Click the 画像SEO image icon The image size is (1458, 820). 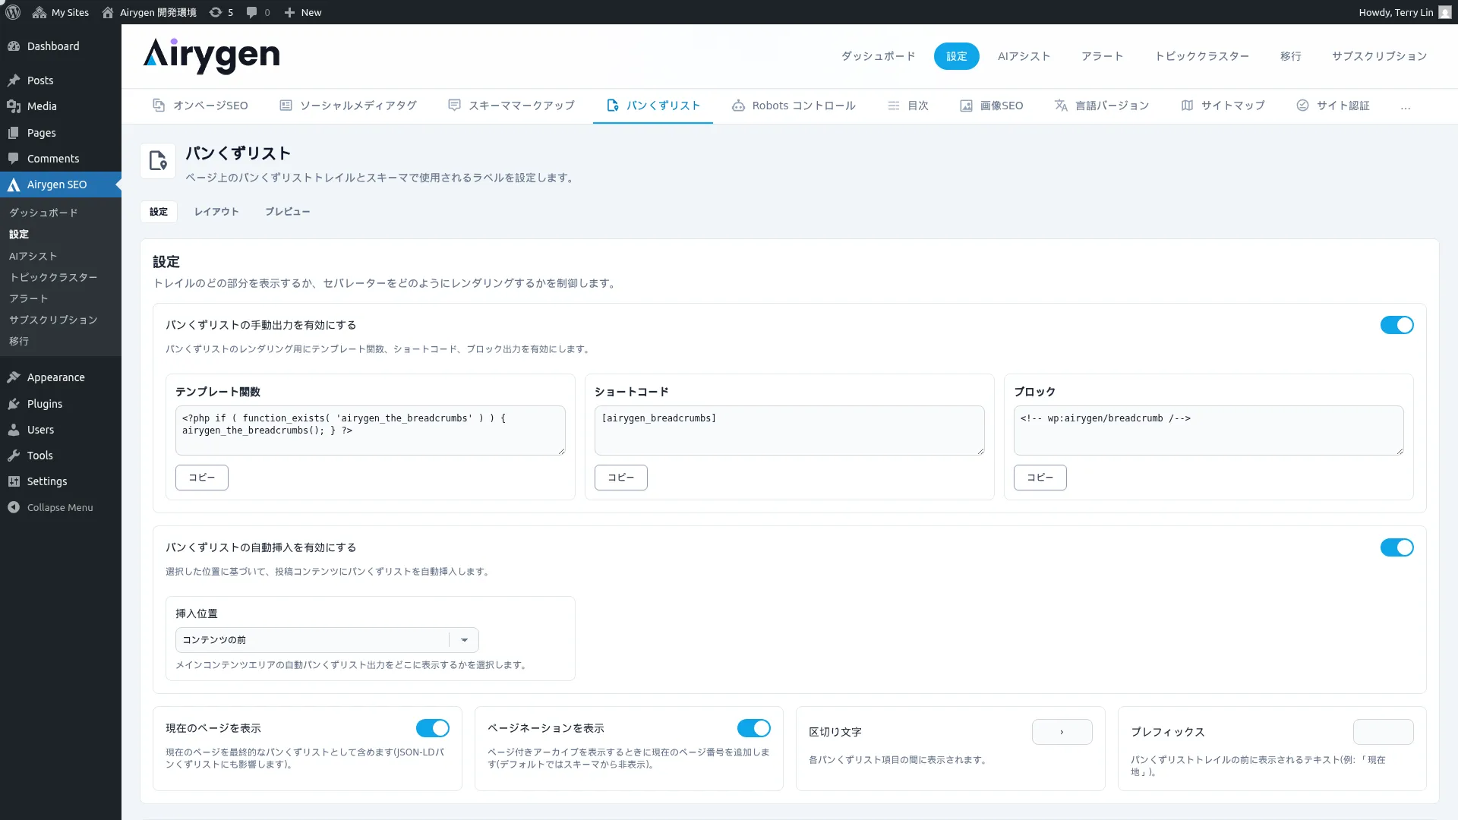click(x=966, y=106)
